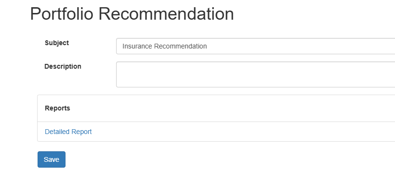Click inside the Reports panel body row

pyautogui.click(x=216, y=132)
